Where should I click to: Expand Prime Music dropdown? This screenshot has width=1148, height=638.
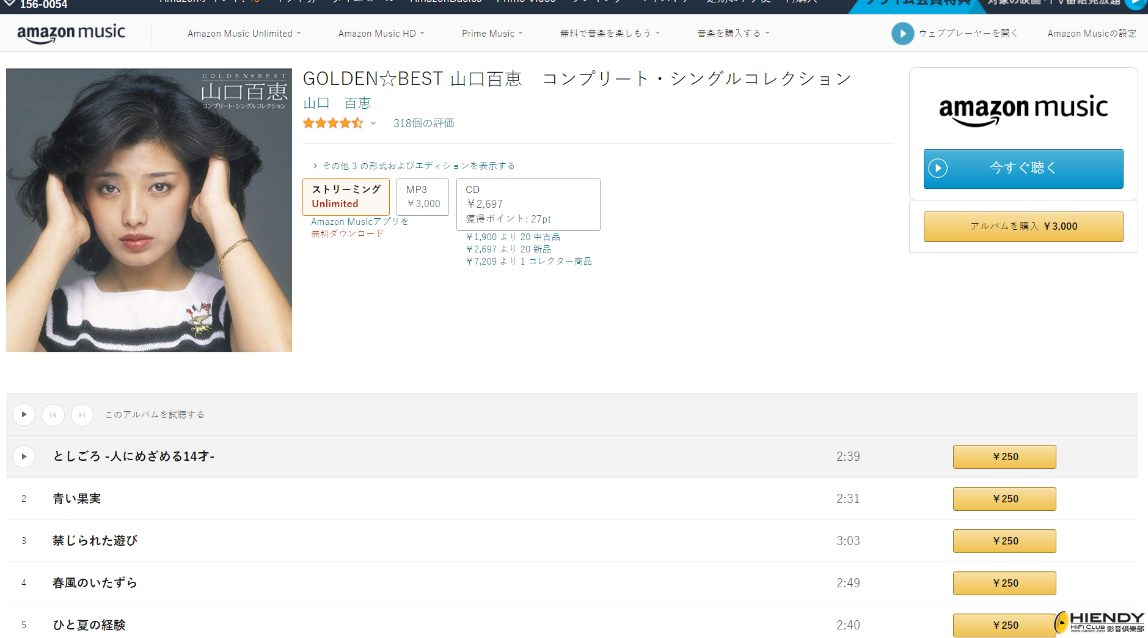click(x=492, y=34)
